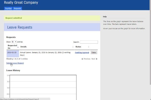Click the Help heading in sidebar
The image size is (151, 100).
105,17
